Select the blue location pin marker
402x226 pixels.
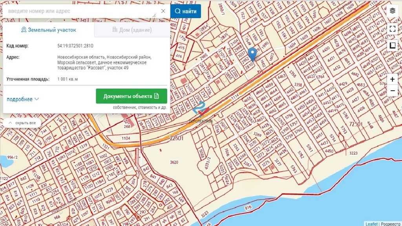coord(252,54)
